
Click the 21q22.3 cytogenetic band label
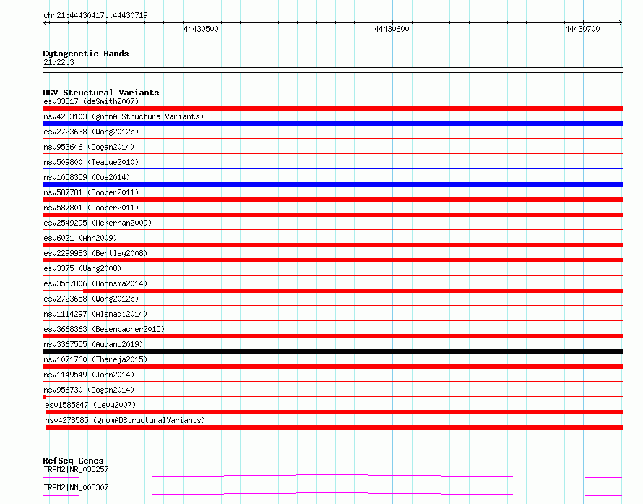[59, 62]
